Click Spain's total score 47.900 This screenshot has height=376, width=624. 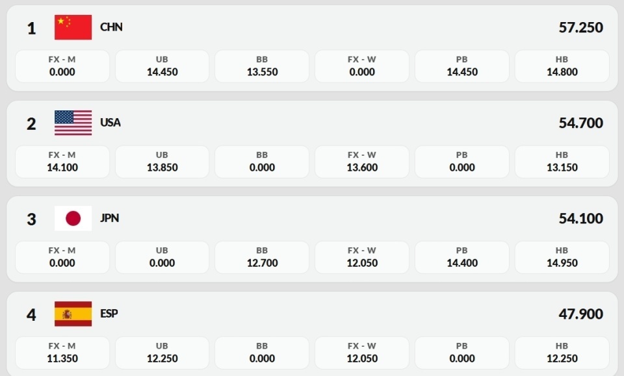(580, 314)
